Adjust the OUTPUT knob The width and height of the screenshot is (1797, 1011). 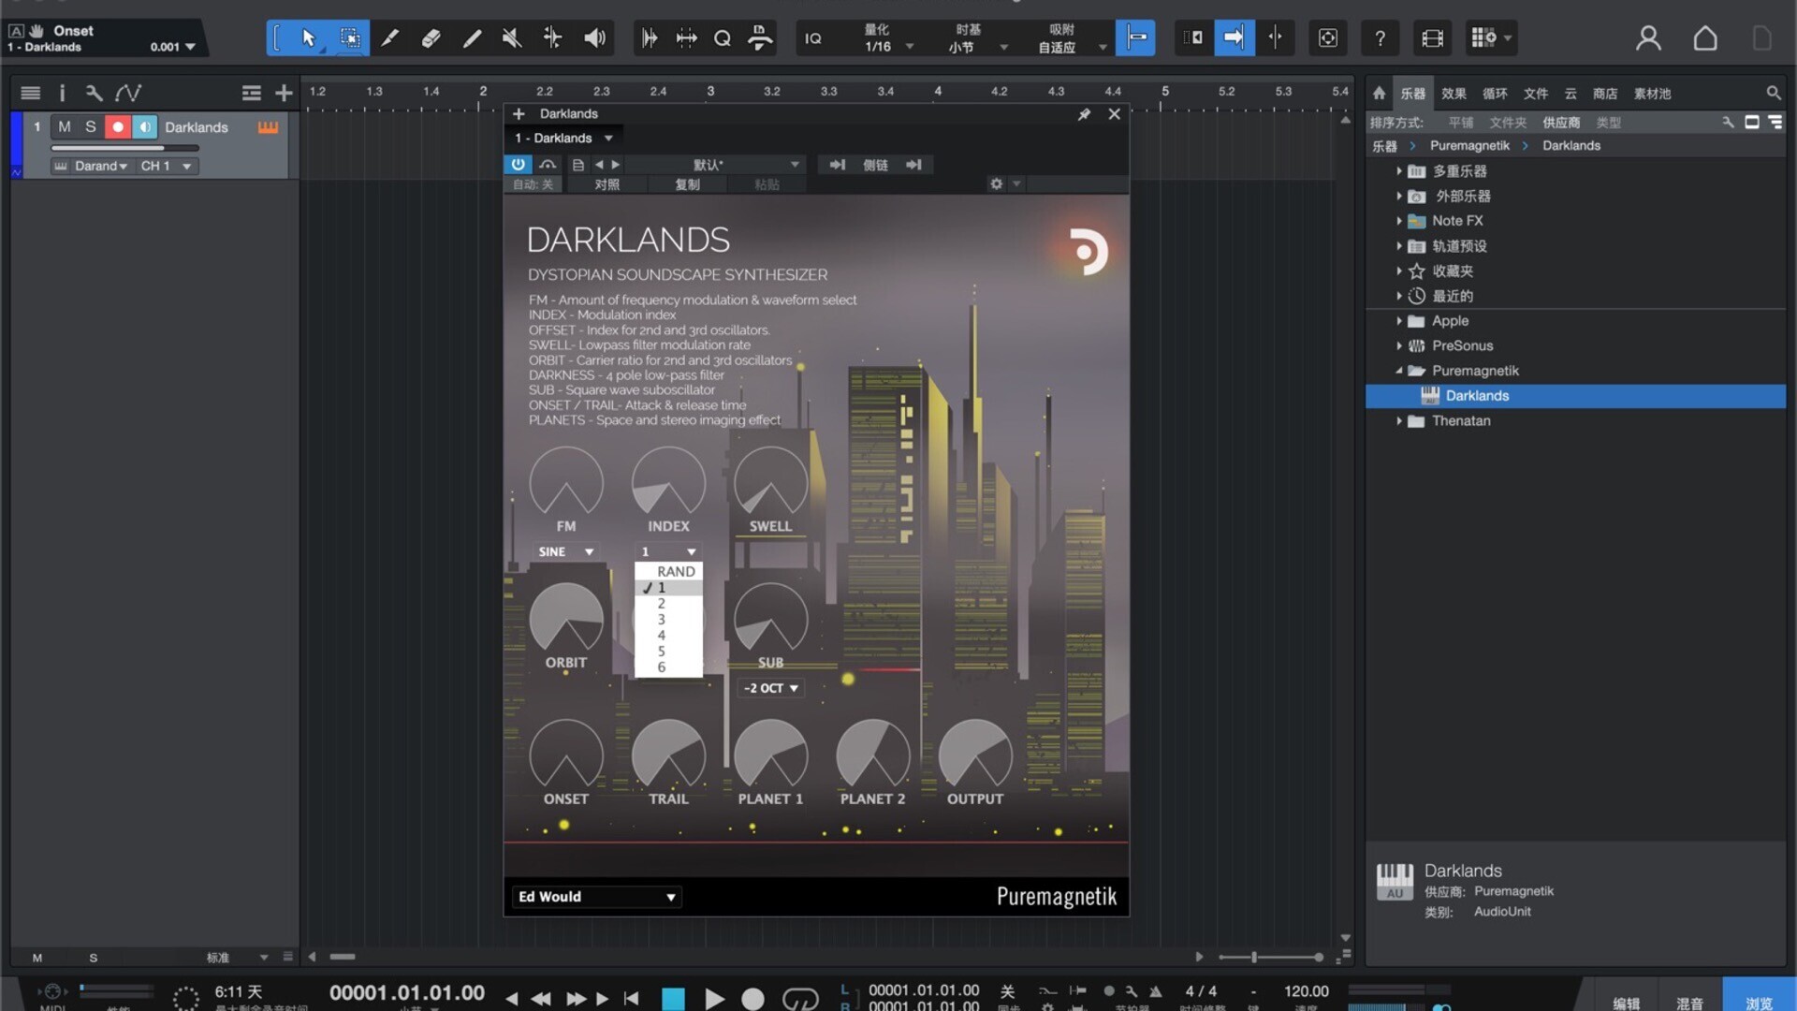pyautogui.click(x=974, y=755)
